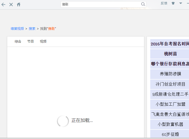Switch to the 综合 tab
Image resolution: width=189 pixels, height=139 pixels.
[18, 41]
